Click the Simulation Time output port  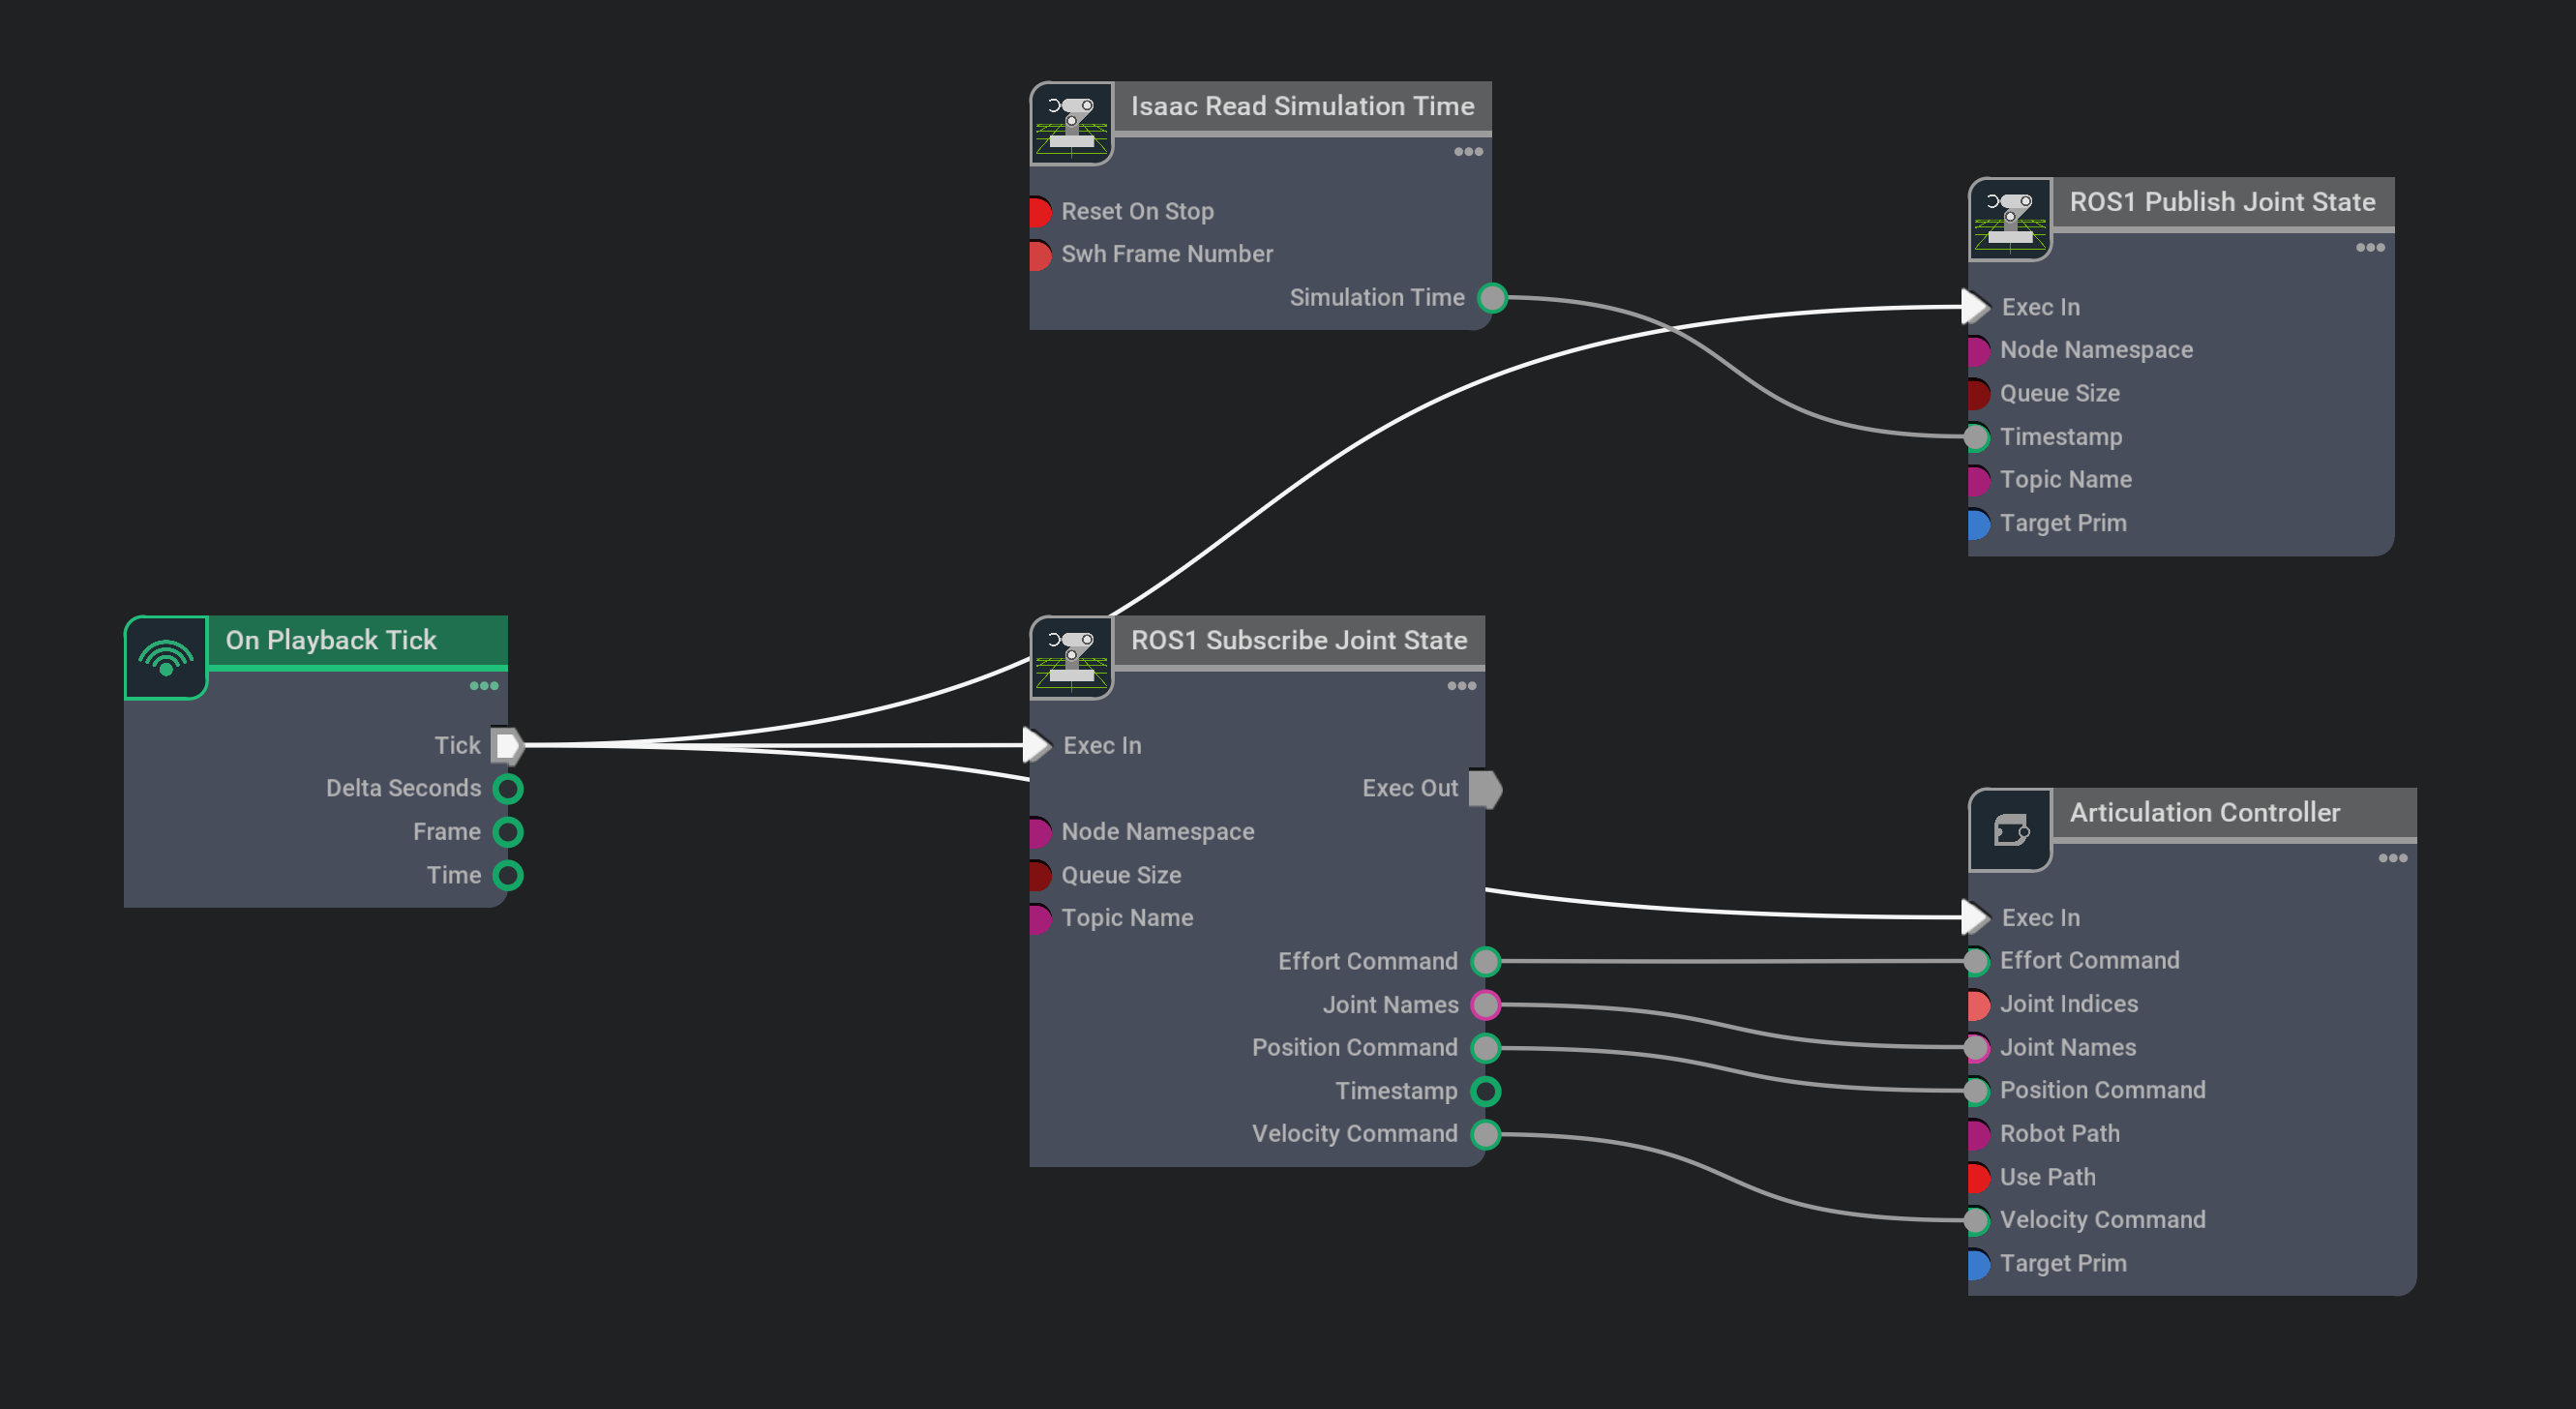(x=1492, y=298)
